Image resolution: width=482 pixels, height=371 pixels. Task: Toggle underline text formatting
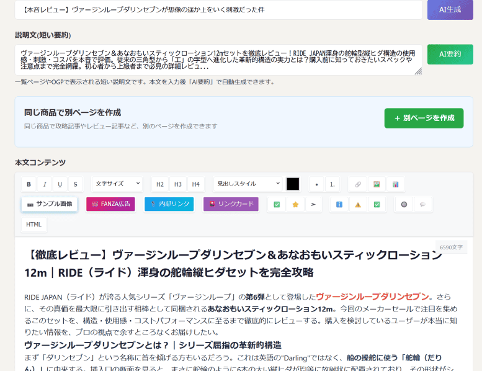(60, 184)
